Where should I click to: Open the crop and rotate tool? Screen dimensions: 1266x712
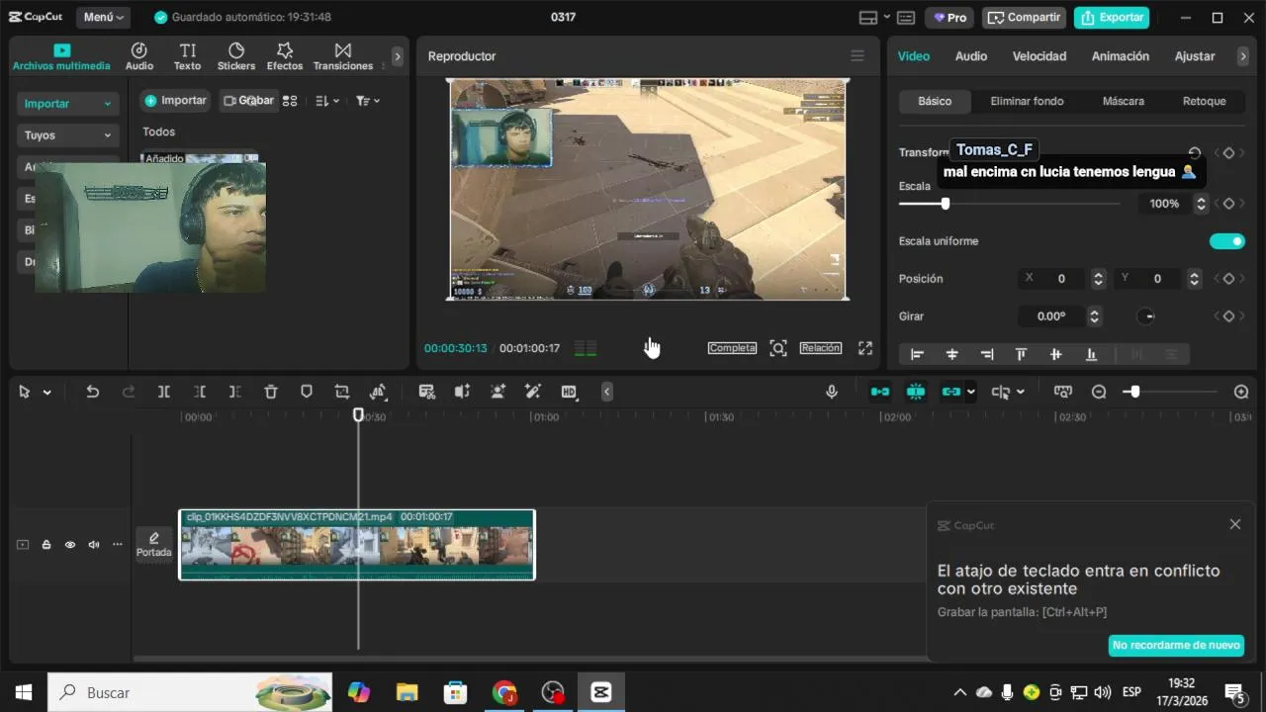point(342,392)
